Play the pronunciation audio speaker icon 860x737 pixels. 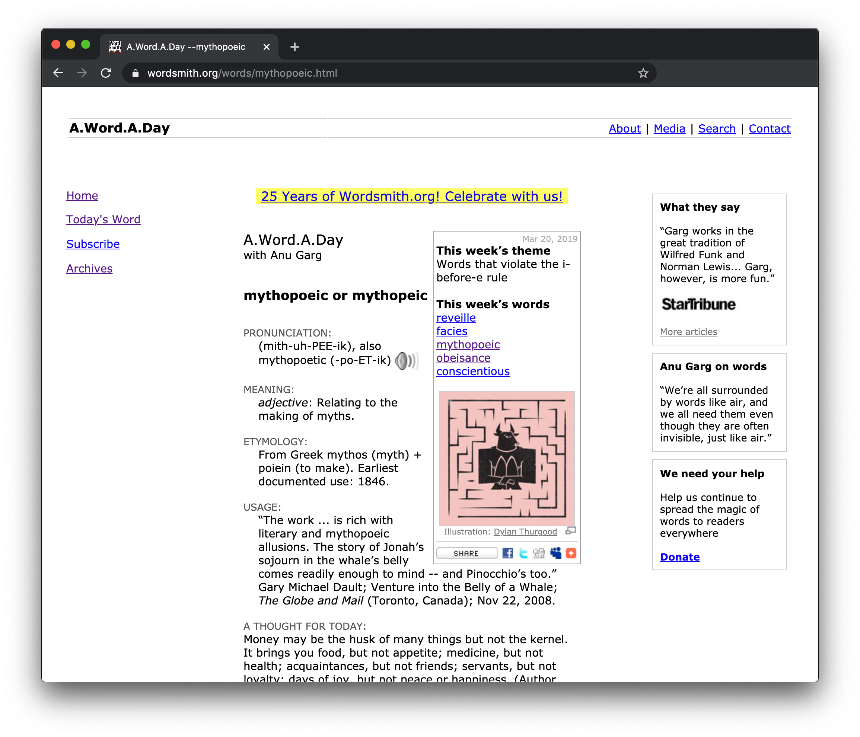[x=407, y=361]
